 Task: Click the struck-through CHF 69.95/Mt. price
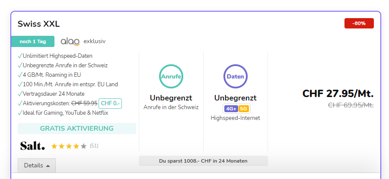coord(351,105)
